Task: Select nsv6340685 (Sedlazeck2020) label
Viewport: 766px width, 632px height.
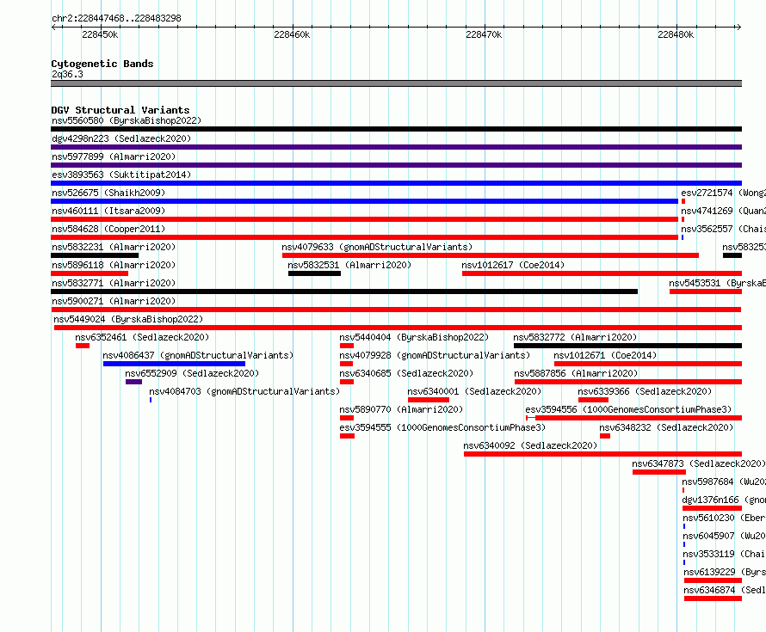Action: pos(406,373)
